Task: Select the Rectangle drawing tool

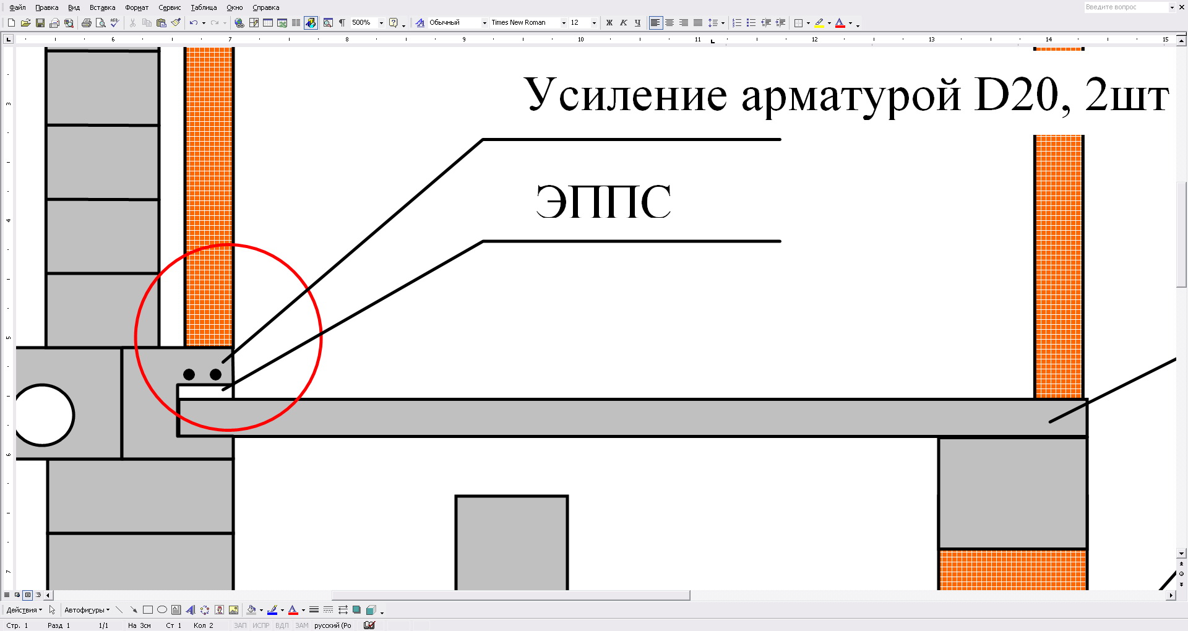Action: point(147,610)
